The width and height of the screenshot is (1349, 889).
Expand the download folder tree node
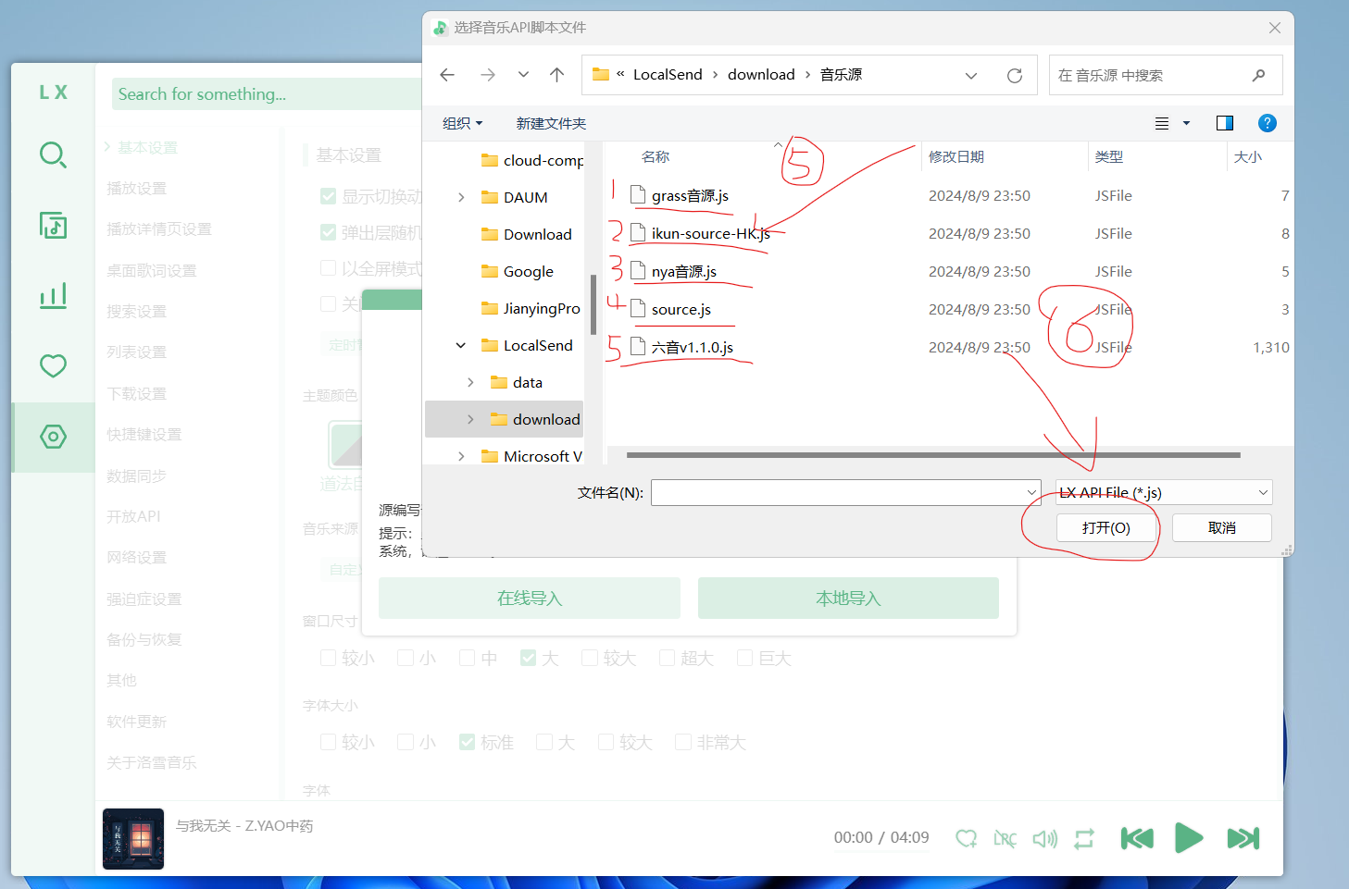click(x=470, y=419)
